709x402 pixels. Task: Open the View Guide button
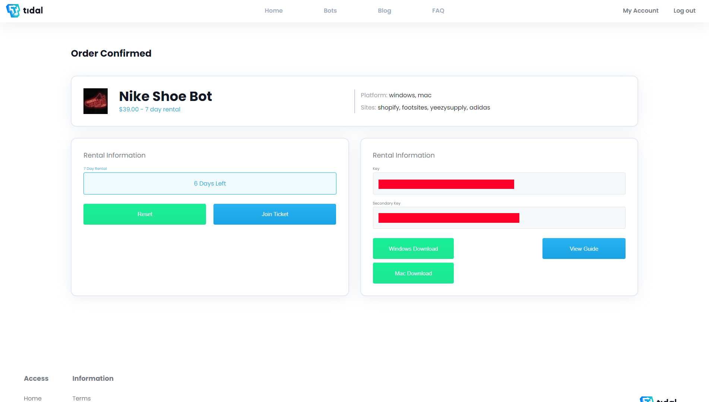click(583, 249)
